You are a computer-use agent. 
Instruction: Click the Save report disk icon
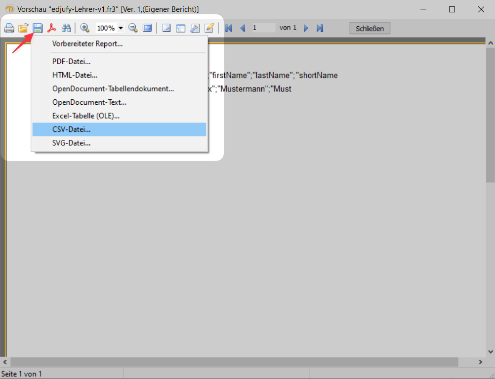[38, 28]
